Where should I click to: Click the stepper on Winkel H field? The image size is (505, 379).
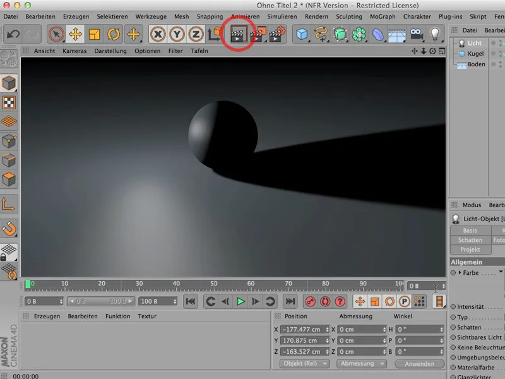[x=441, y=329]
